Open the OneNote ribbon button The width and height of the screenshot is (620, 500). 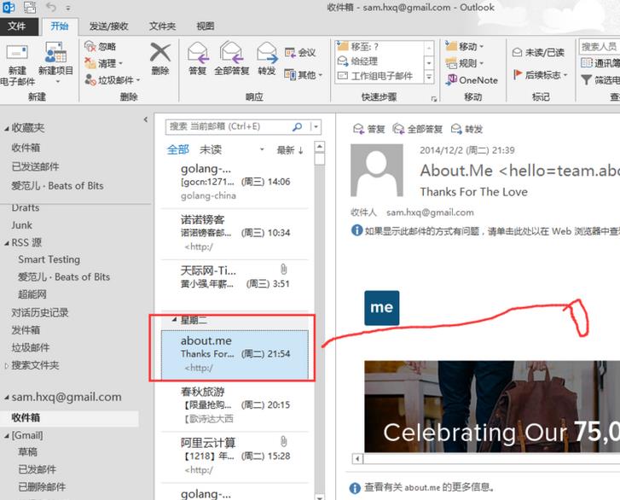472,80
